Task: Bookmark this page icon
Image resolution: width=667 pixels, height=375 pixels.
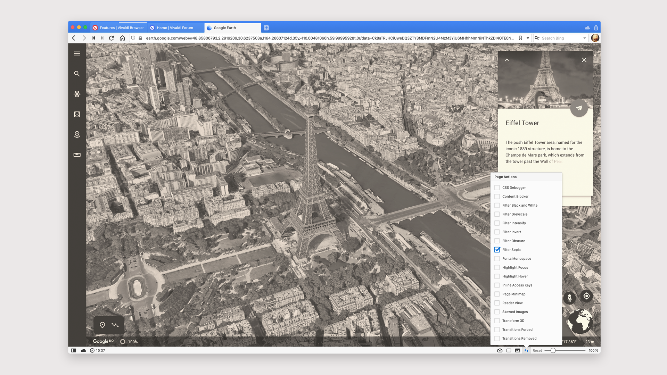Action: [520, 38]
